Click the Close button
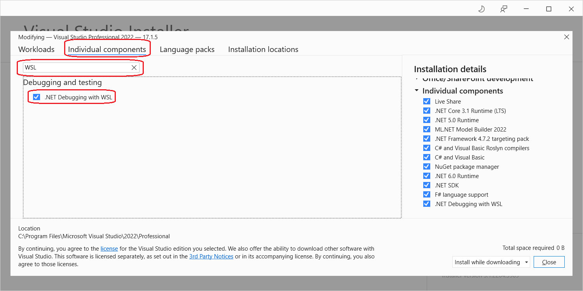 [549, 262]
